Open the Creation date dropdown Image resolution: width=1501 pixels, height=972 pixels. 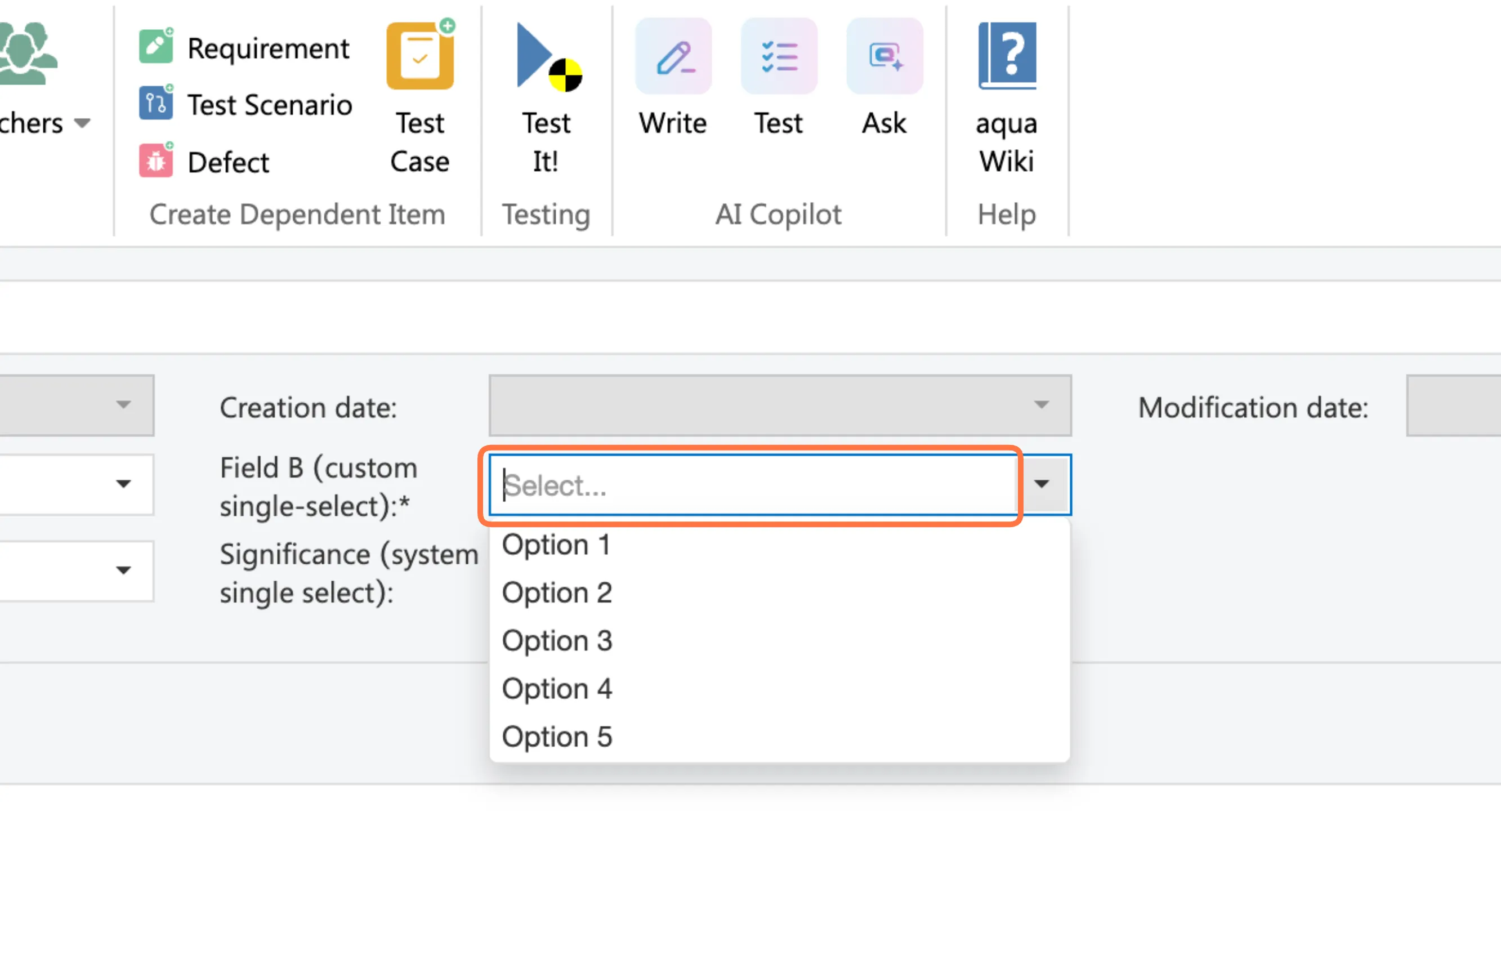coord(780,405)
